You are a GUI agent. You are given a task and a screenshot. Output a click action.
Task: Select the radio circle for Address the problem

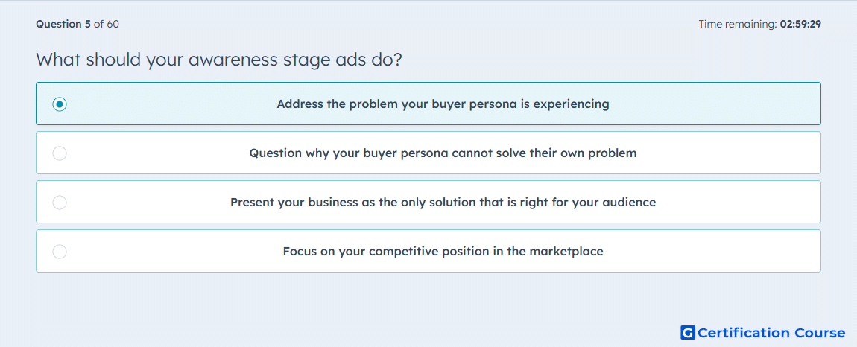[60, 104]
